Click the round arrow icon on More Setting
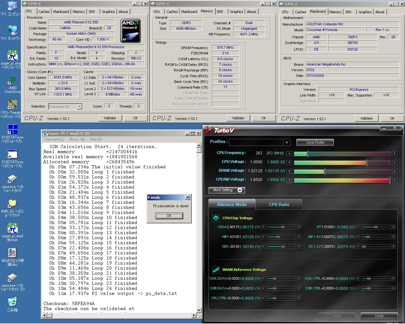This screenshot has width=405, height=324. click(240, 190)
